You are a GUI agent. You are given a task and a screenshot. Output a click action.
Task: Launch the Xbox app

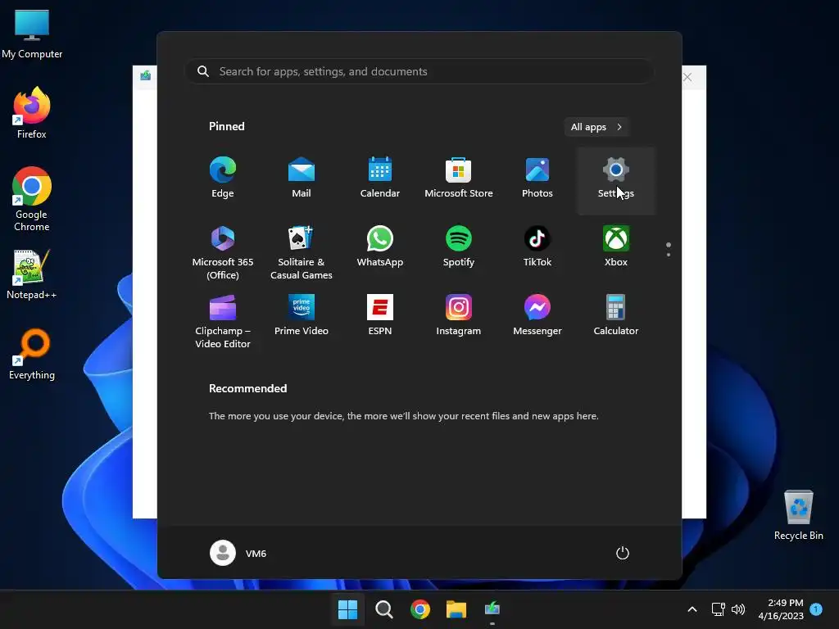616,247
